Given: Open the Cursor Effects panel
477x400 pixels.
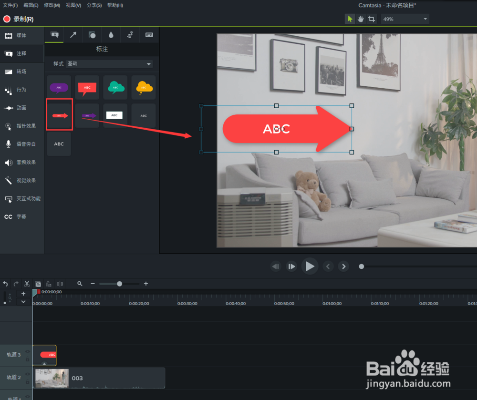Looking at the screenshot, I should pos(21,126).
